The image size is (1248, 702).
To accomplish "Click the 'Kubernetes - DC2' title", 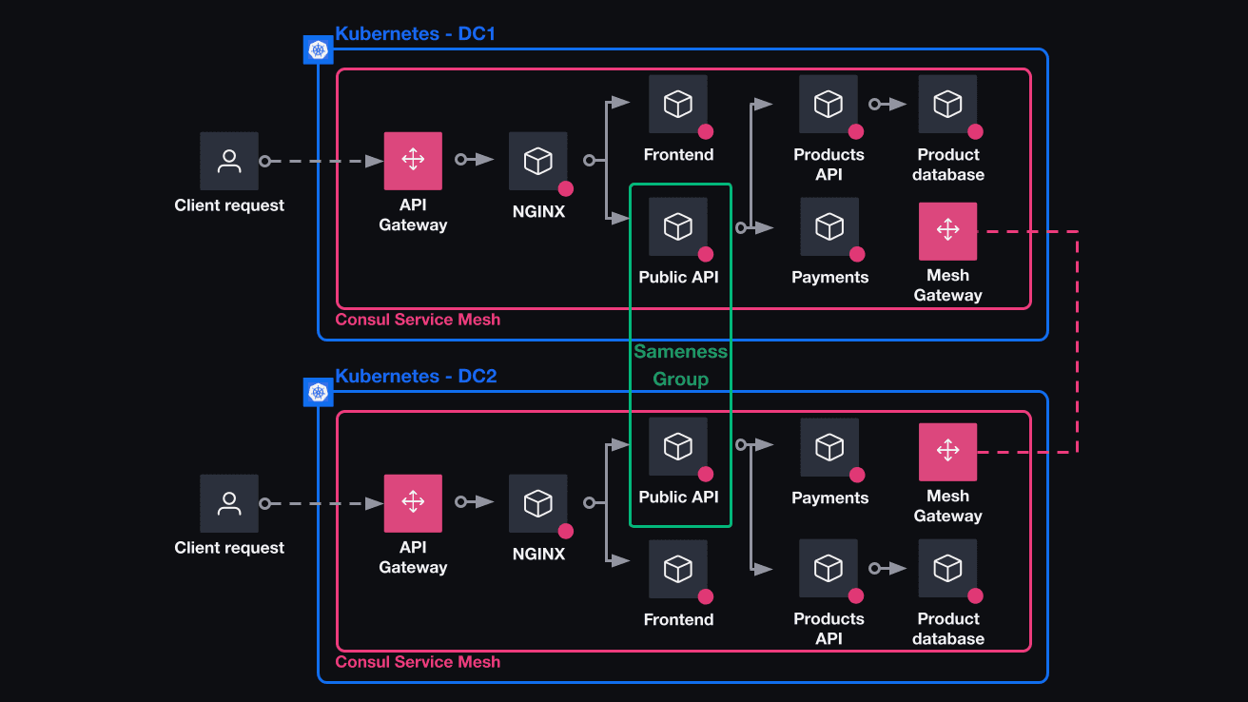I will point(416,376).
